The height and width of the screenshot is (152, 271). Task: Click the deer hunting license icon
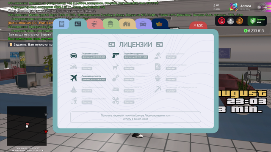116,67
